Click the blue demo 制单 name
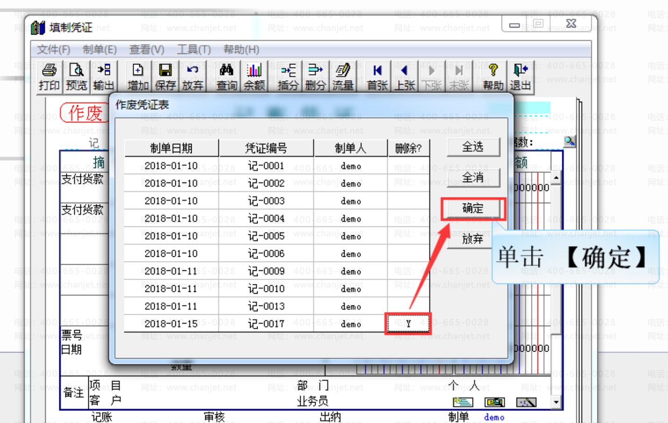668x423 pixels. tap(494, 417)
